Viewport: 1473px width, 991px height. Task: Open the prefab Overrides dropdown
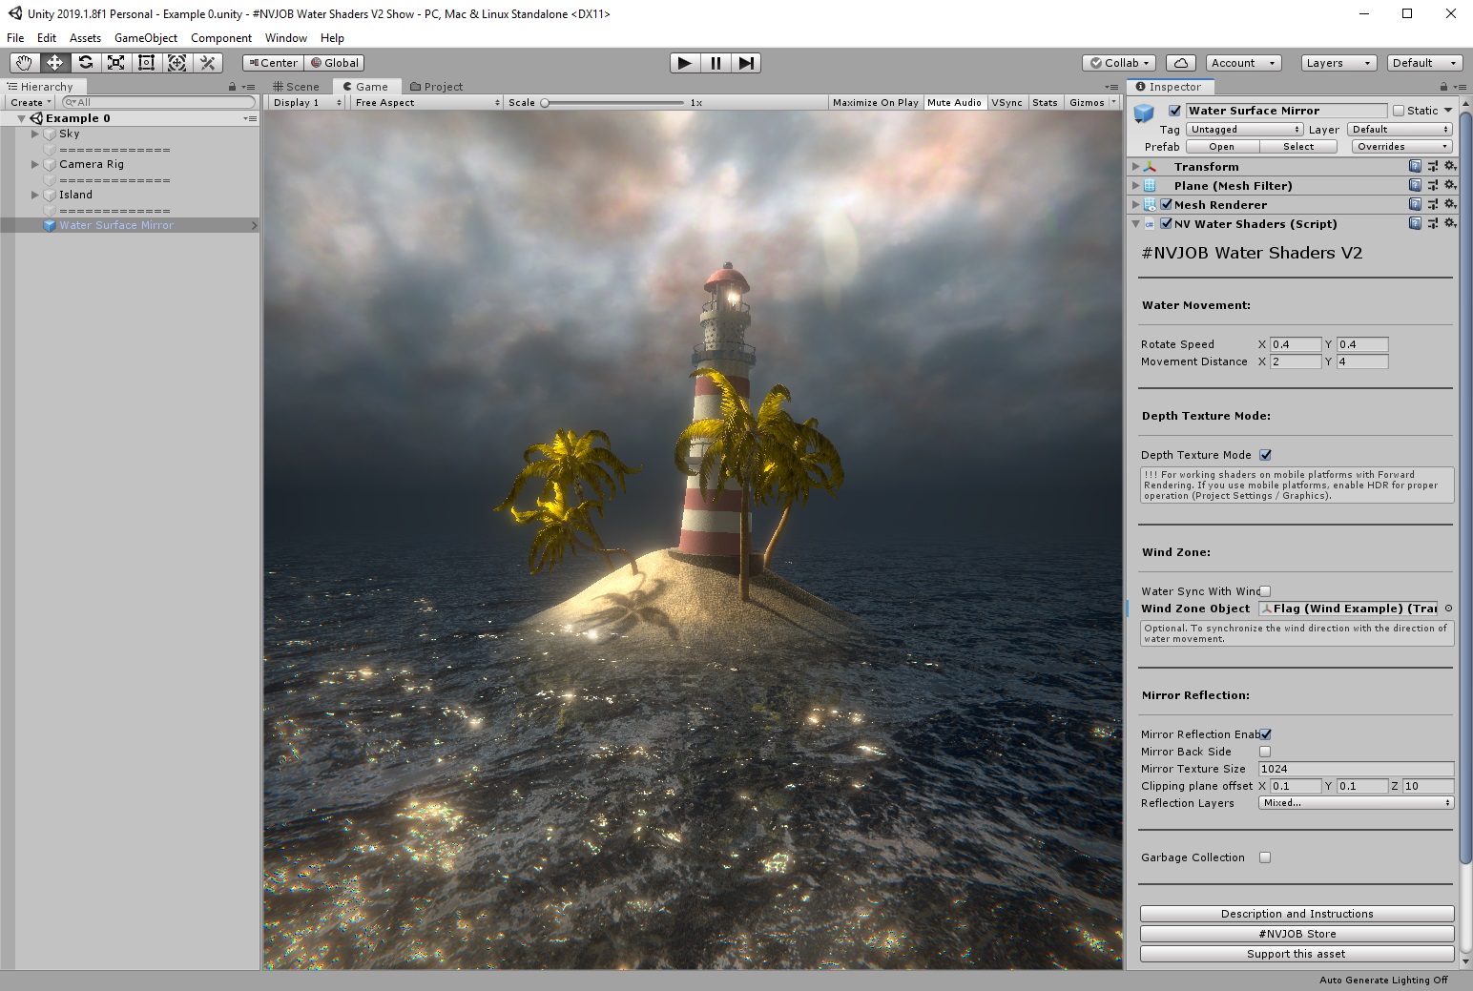click(x=1402, y=147)
